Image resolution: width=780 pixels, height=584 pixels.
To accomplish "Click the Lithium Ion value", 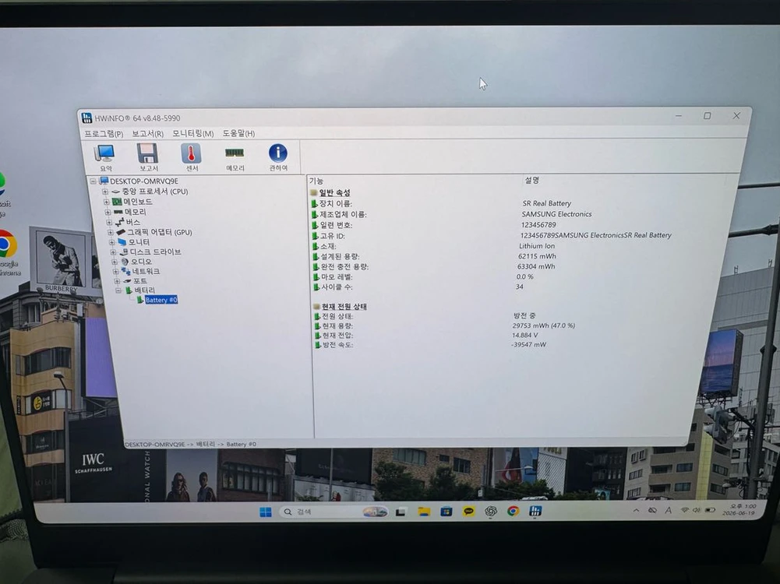I will [x=537, y=245].
